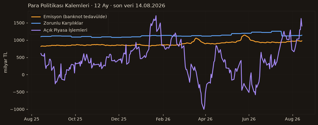Click the Apr 26 x-axis tick label
The image size is (318, 125).
(205, 119)
